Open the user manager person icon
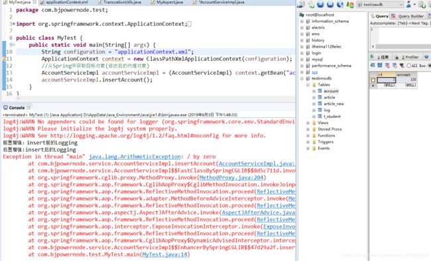The image size is (431, 261). click(408, 5)
